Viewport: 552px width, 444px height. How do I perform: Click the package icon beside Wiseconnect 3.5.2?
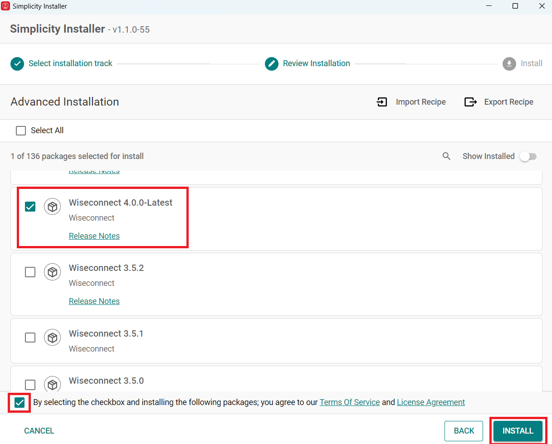tap(52, 272)
